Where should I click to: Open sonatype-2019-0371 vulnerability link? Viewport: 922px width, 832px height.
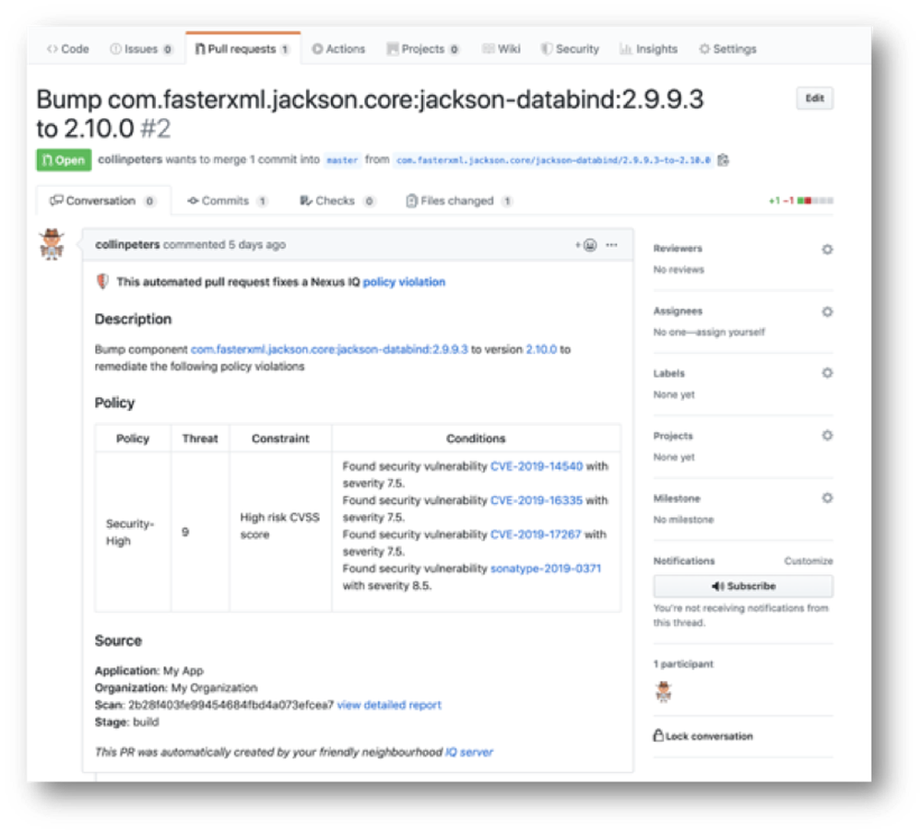pos(546,568)
